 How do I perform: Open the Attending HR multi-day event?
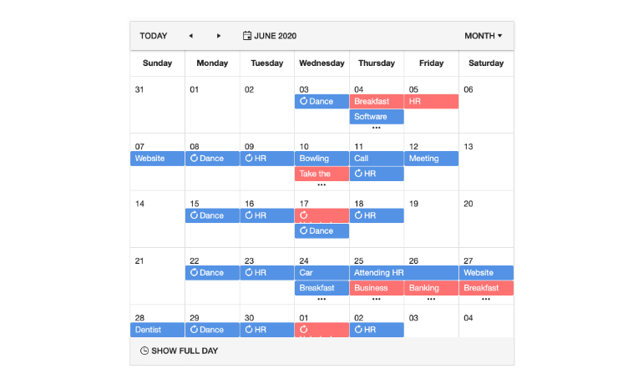[404, 272]
